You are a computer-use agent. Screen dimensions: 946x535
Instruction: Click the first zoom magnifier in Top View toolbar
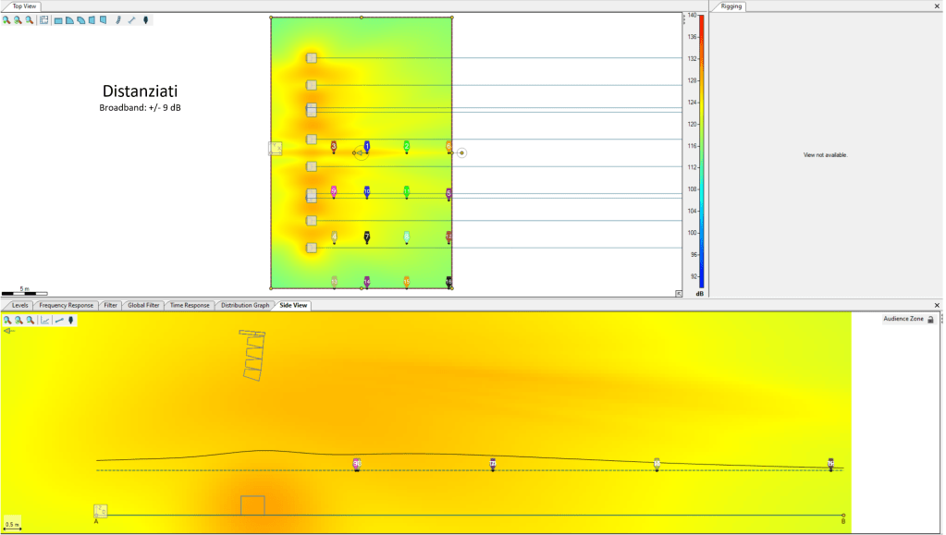pyautogui.click(x=6, y=19)
